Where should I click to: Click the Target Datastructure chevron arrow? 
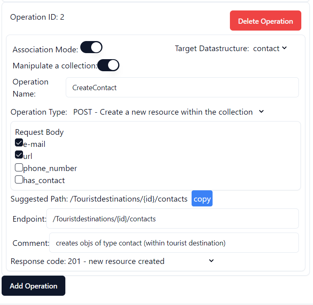coord(284,48)
